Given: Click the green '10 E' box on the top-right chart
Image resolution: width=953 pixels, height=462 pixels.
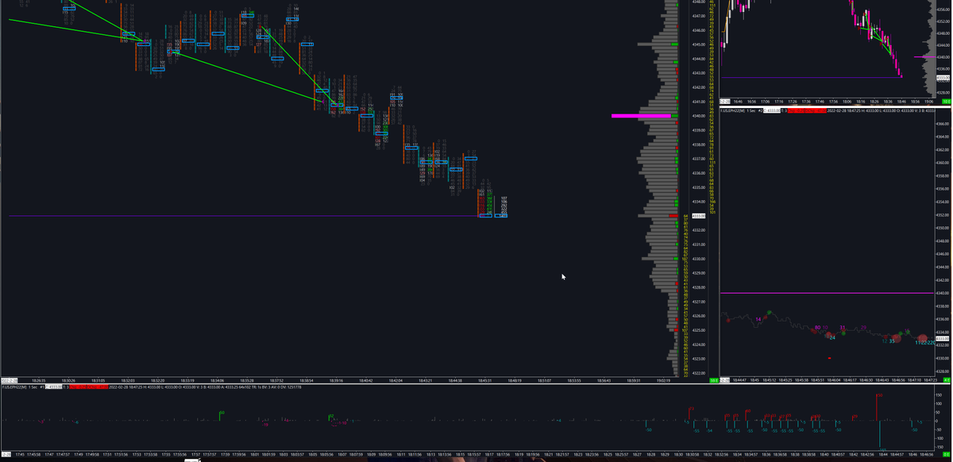Looking at the screenshot, I should pyautogui.click(x=947, y=102).
